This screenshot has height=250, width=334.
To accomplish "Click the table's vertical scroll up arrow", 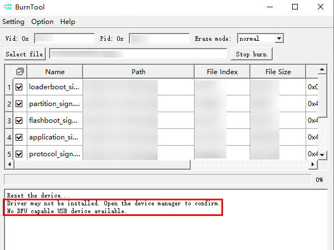I will tap(322, 70).
